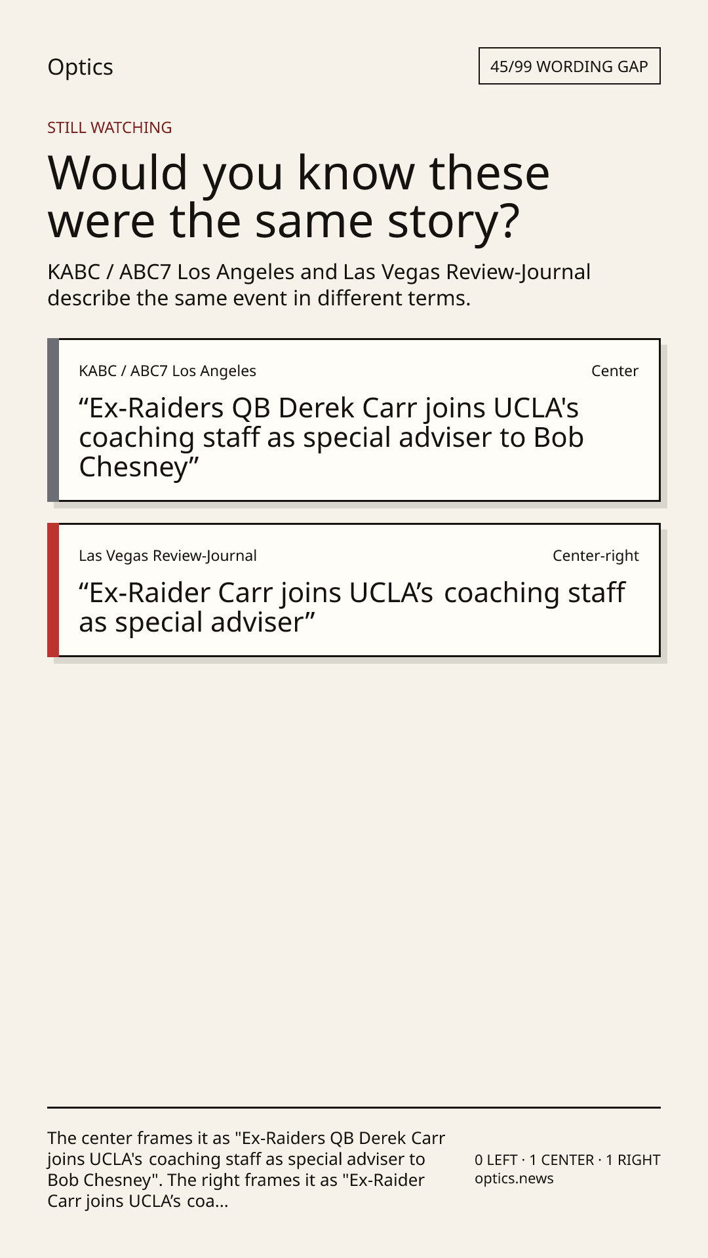Select the STILL WATCHING label

click(x=109, y=127)
